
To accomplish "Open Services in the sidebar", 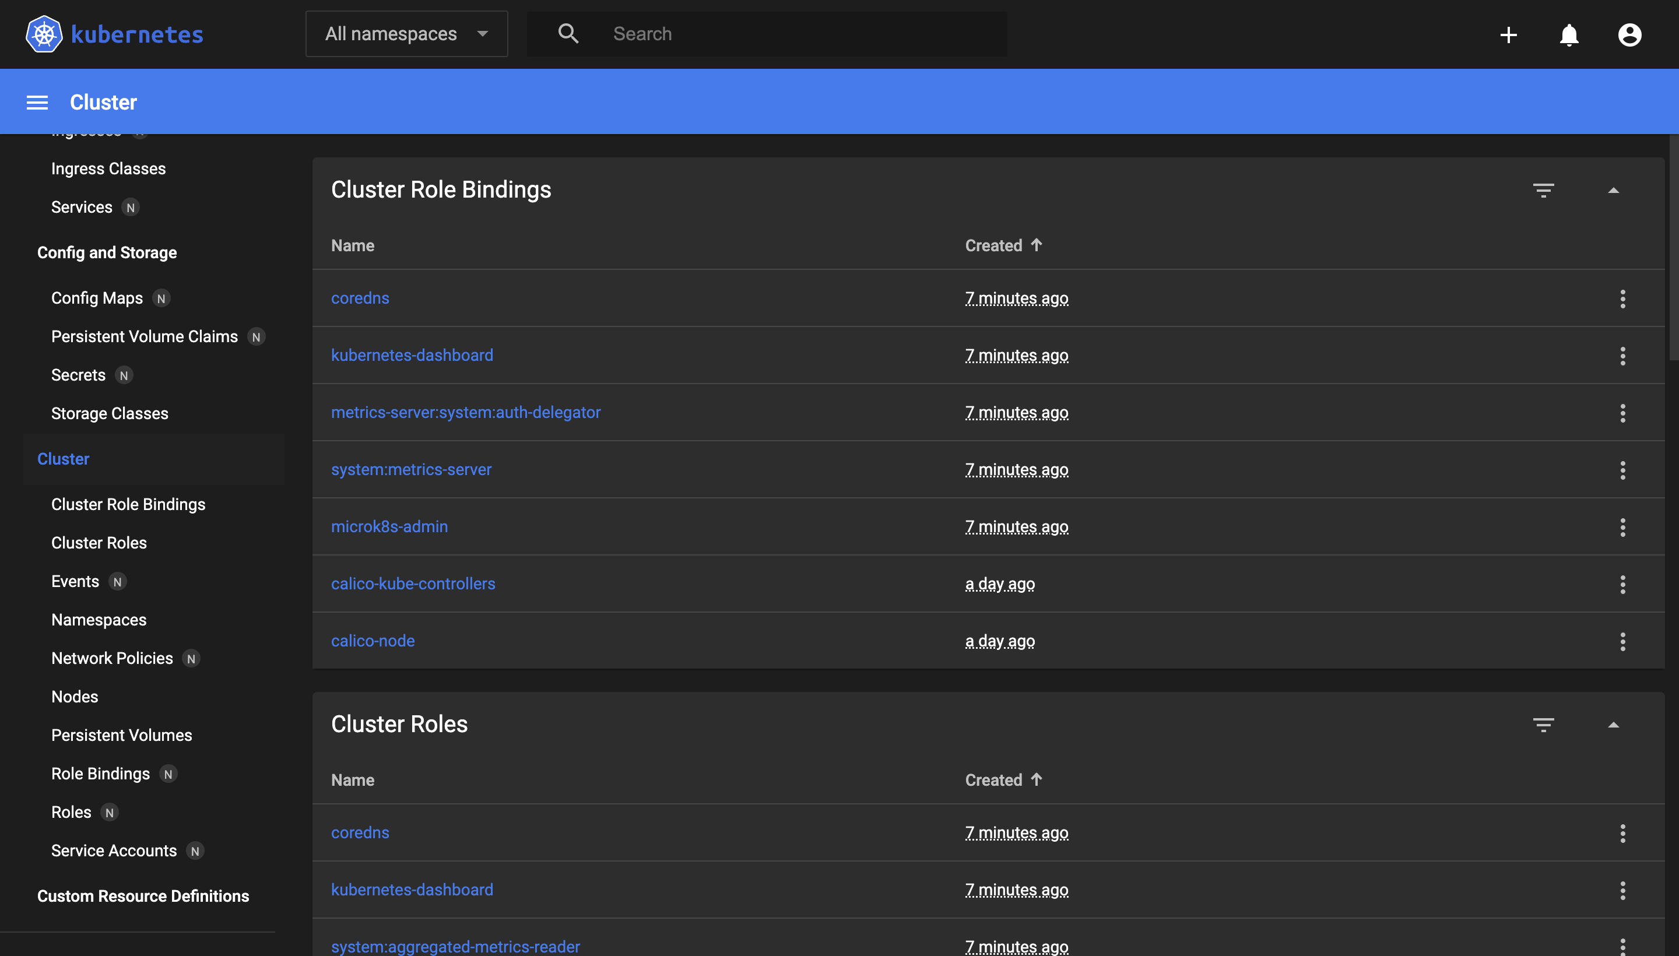I will (x=82, y=208).
